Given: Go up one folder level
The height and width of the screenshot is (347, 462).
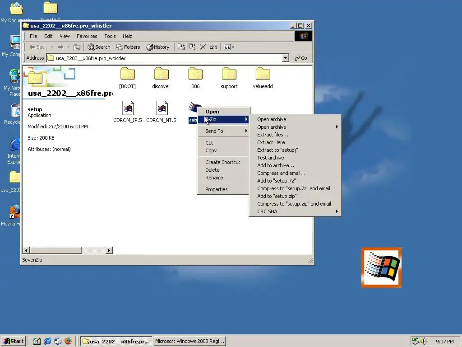Looking at the screenshot, I should pyautogui.click(x=77, y=47).
